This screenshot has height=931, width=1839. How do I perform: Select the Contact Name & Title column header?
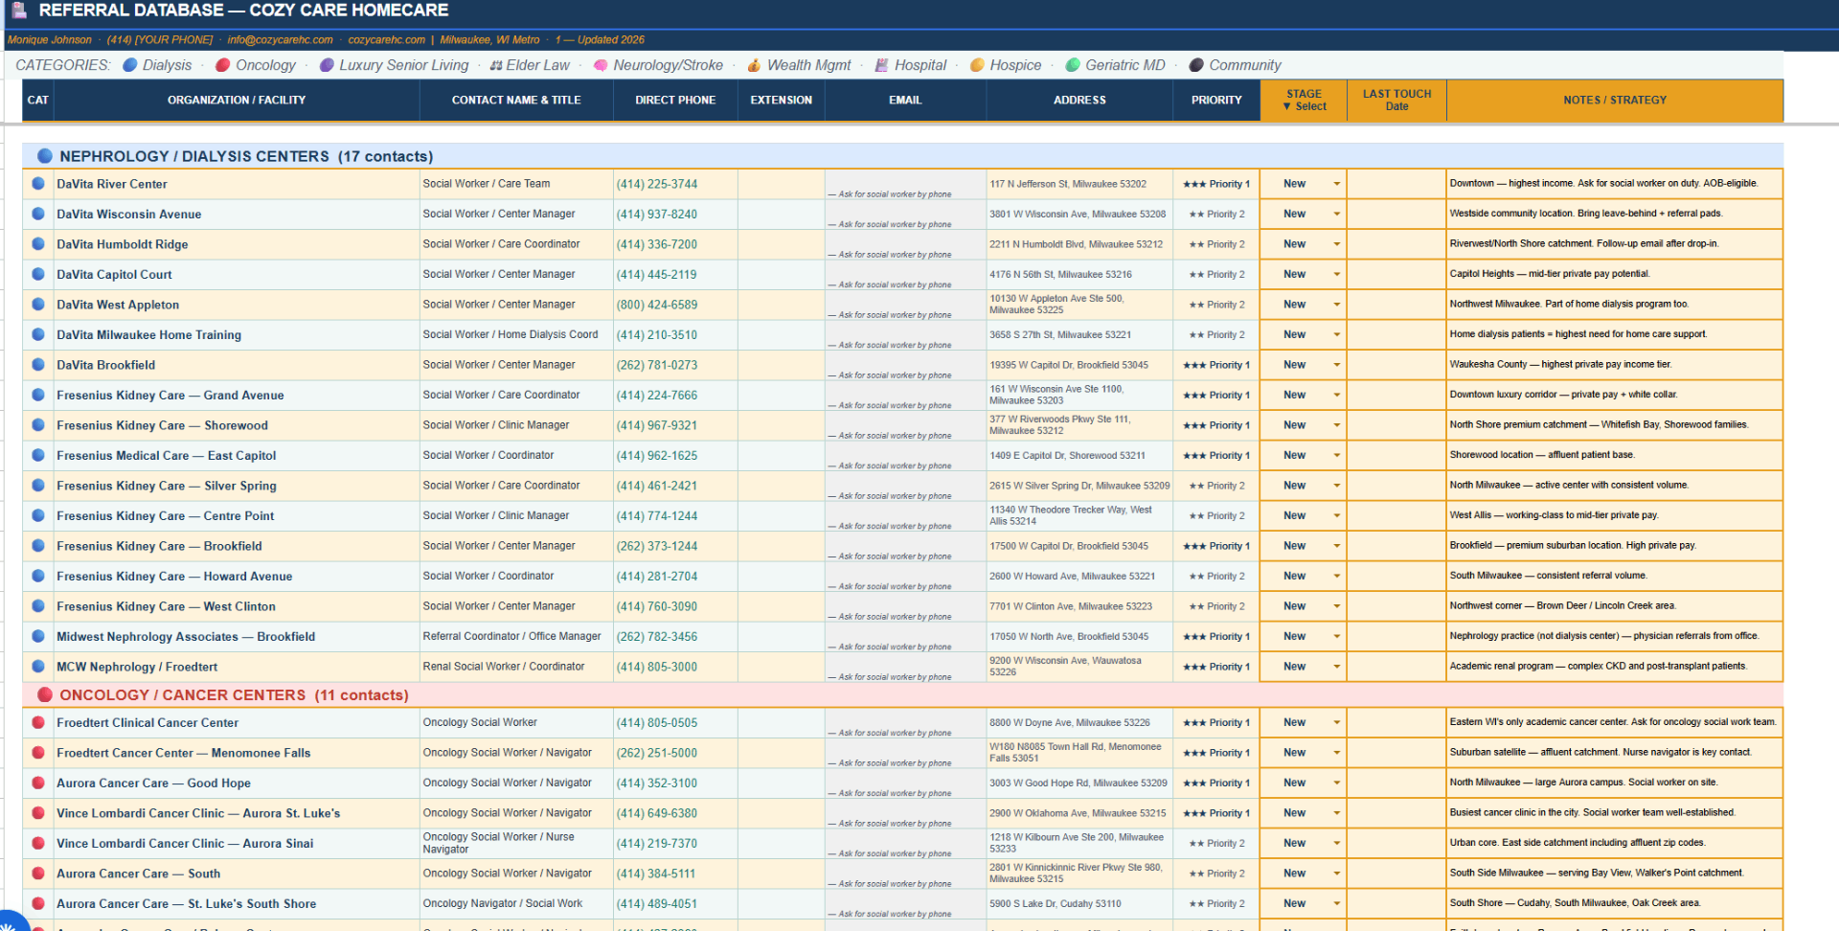(x=516, y=100)
